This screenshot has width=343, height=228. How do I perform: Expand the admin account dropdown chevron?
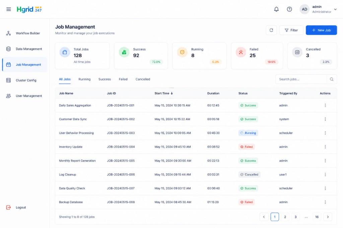[x=335, y=9]
